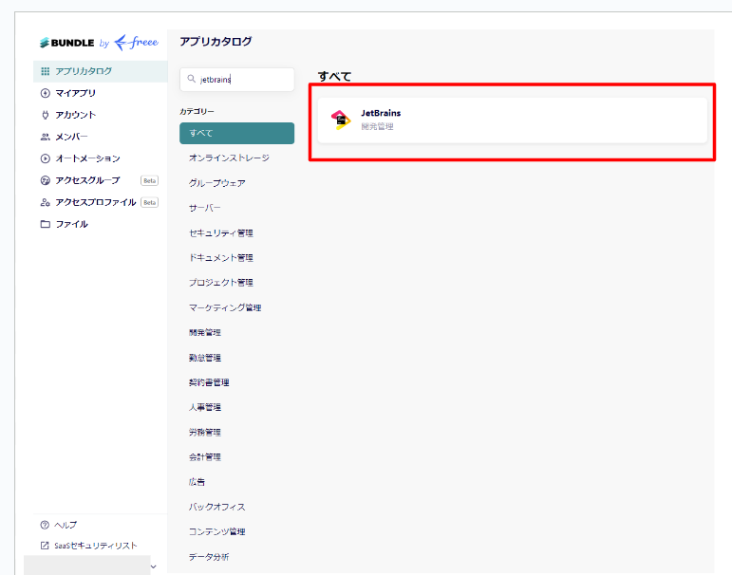Viewport: 732px width, 575px height.
Task: Select the 広告 category
Action: pyautogui.click(x=197, y=482)
